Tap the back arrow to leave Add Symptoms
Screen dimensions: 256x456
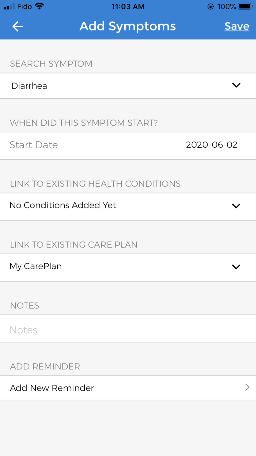(17, 26)
